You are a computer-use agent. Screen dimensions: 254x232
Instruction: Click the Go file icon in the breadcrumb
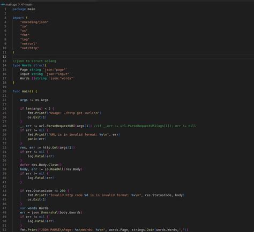pyautogui.click(x=3, y=4)
